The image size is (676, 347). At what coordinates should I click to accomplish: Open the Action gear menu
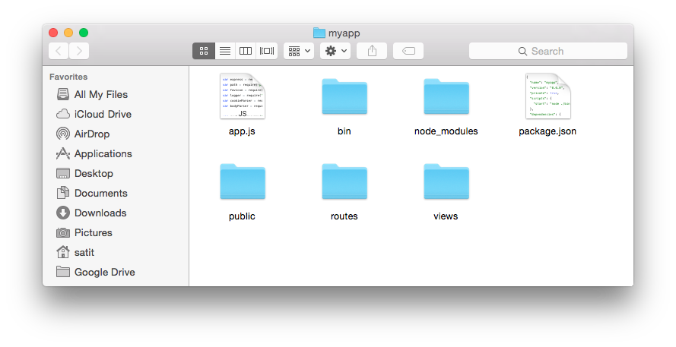pyautogui.click(x=335, y=51)
